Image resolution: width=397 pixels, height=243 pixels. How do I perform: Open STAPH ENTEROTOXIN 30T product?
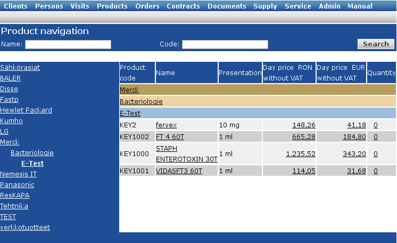tap(187, 153)
